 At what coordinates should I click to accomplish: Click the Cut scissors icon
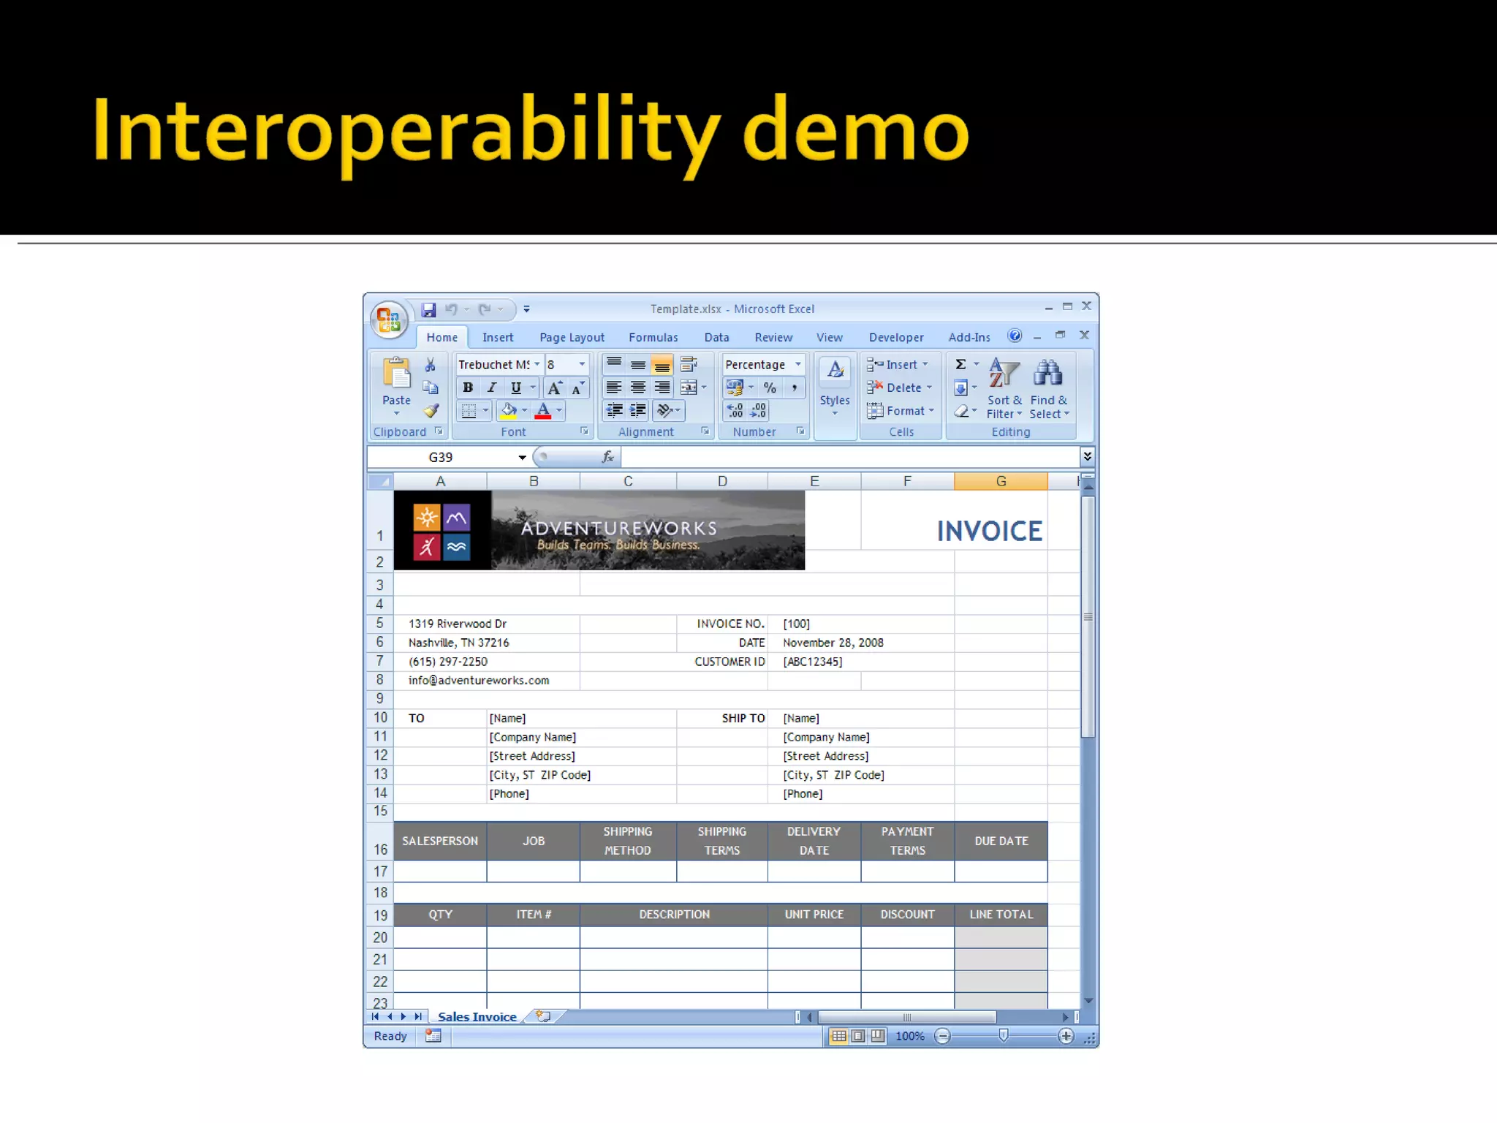[x=431, y=365]
